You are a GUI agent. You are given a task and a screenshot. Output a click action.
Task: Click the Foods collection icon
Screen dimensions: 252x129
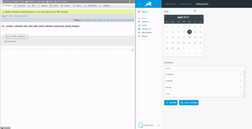(139, 25)
